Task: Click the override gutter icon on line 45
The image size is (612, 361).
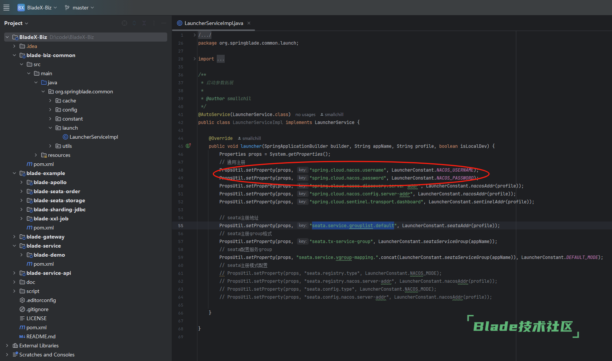Action: 188,146
